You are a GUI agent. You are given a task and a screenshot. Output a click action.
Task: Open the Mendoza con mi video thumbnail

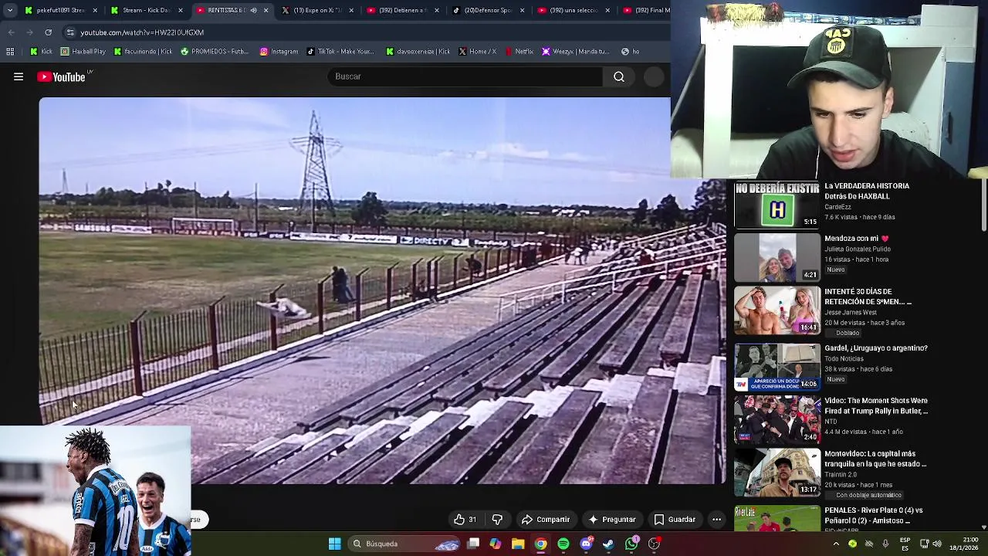point(777,257)
